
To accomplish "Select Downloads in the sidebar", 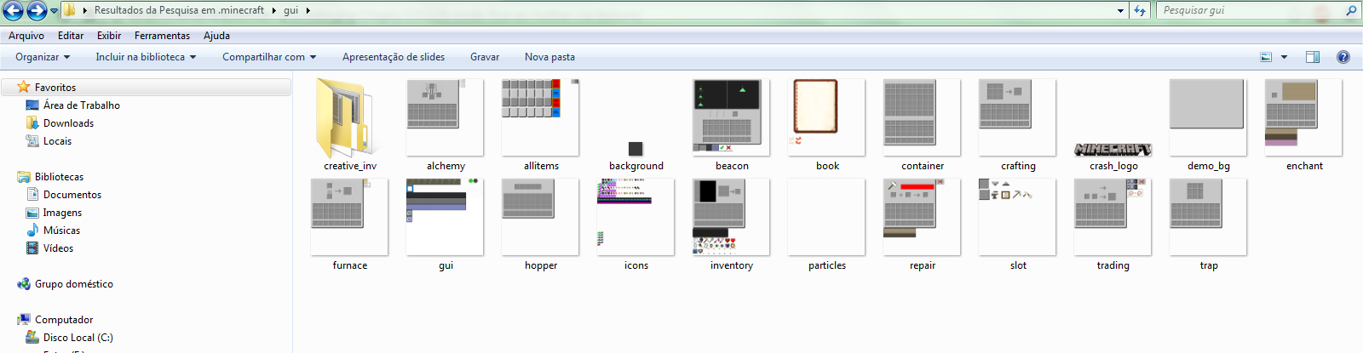I will point(68,123).
